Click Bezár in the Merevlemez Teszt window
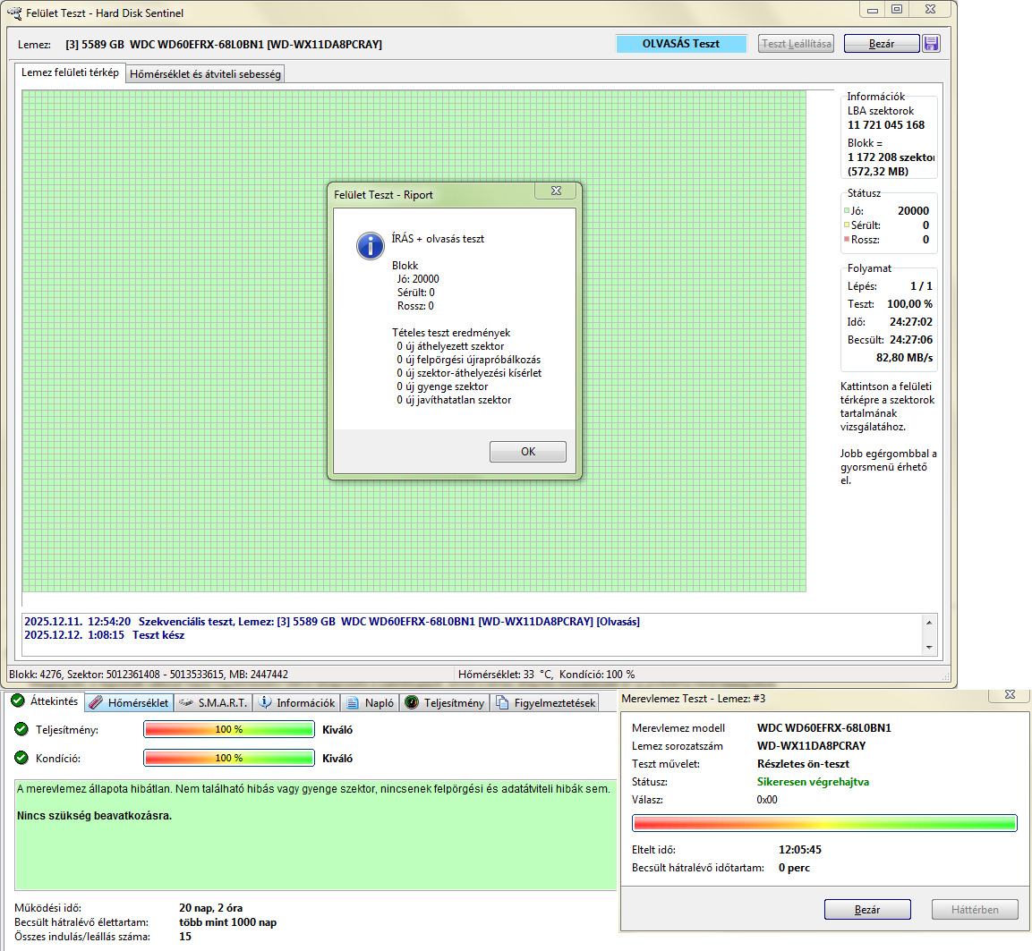Screen dimensions: 1032x951 [867, 910]
